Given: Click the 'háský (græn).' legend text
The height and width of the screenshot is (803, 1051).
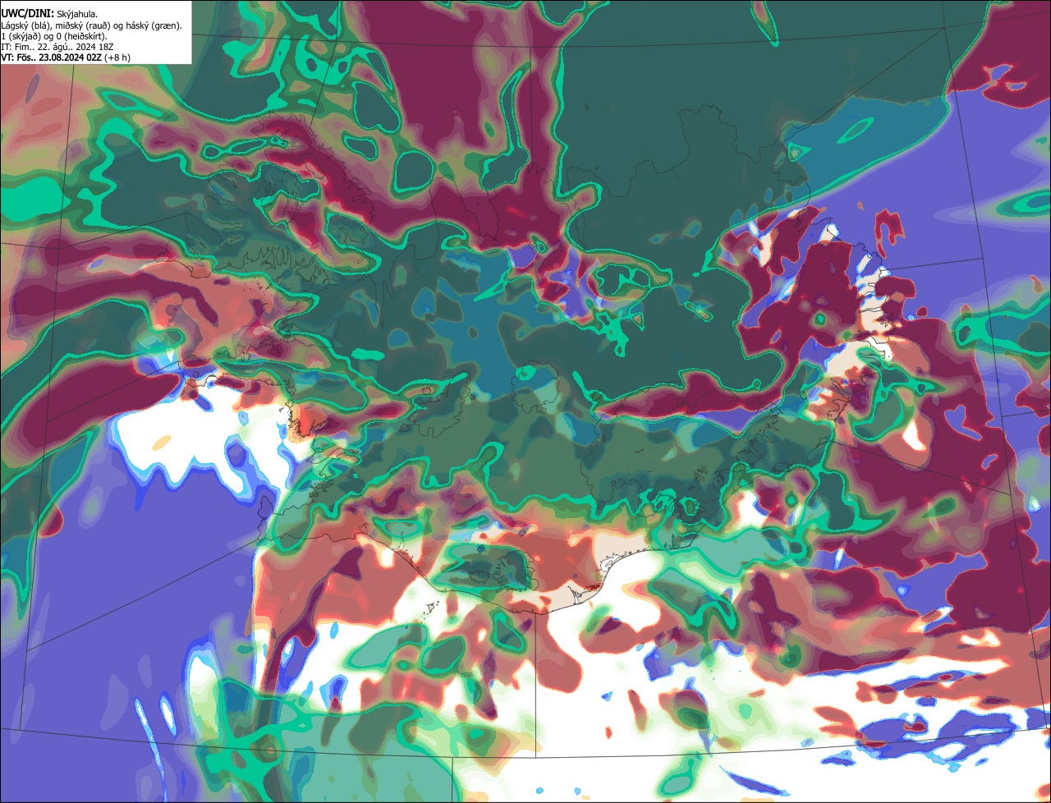Looking at the screenshot, I should click(x=154, y=26).
